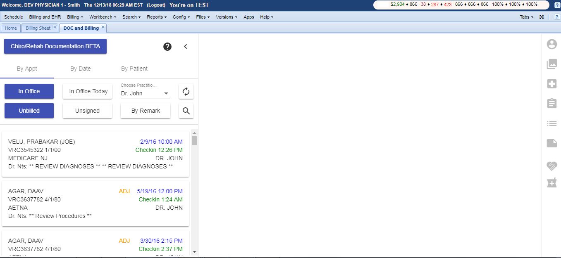Open the Tabs dropdown menu

[x=527, y=17]
